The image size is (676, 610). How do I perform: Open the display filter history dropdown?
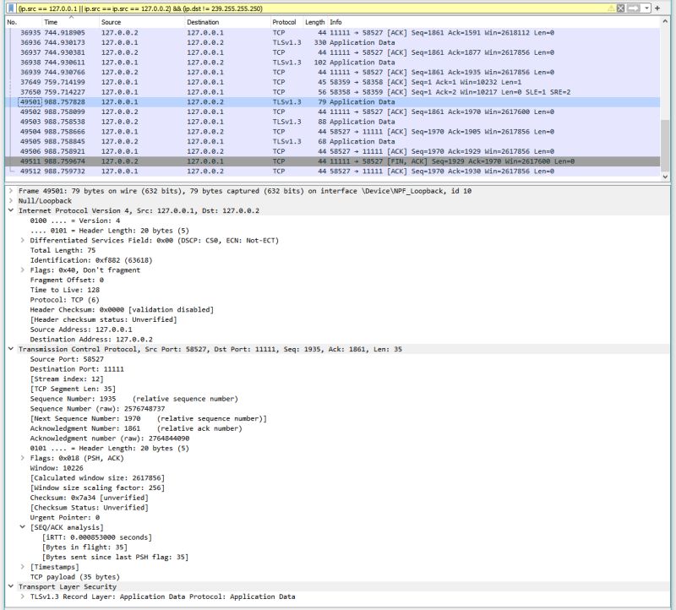tap(646, 8)
